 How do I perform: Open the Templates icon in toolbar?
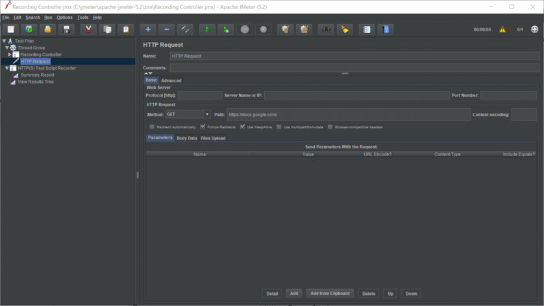29,29
